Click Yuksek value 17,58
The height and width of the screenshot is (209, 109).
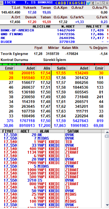[x=32, y=12]
